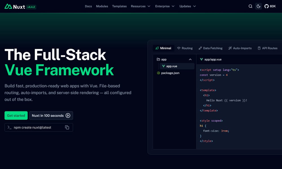This screenshot has width=282, height=169.
Task: Switch to the Data Fetching tab
Action: [210, 48]
